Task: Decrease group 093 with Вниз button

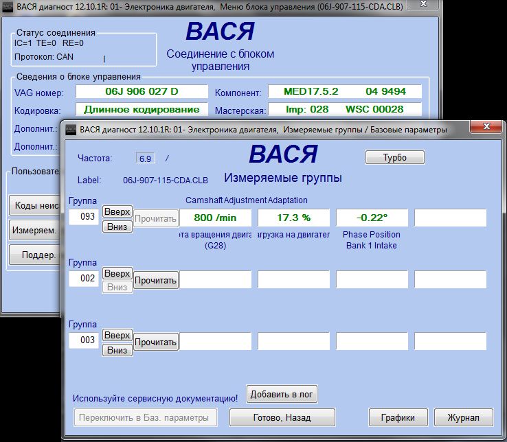Action: (117, 226)
